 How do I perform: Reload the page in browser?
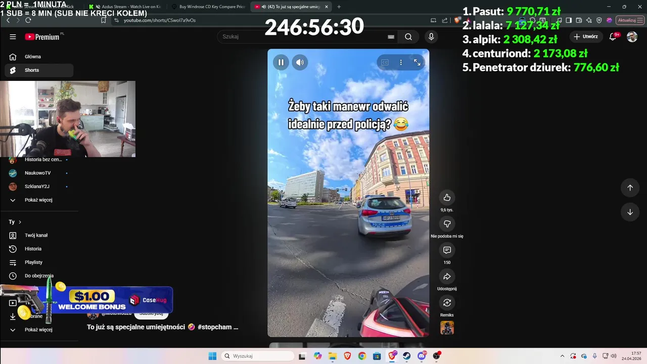coord(28,20)
